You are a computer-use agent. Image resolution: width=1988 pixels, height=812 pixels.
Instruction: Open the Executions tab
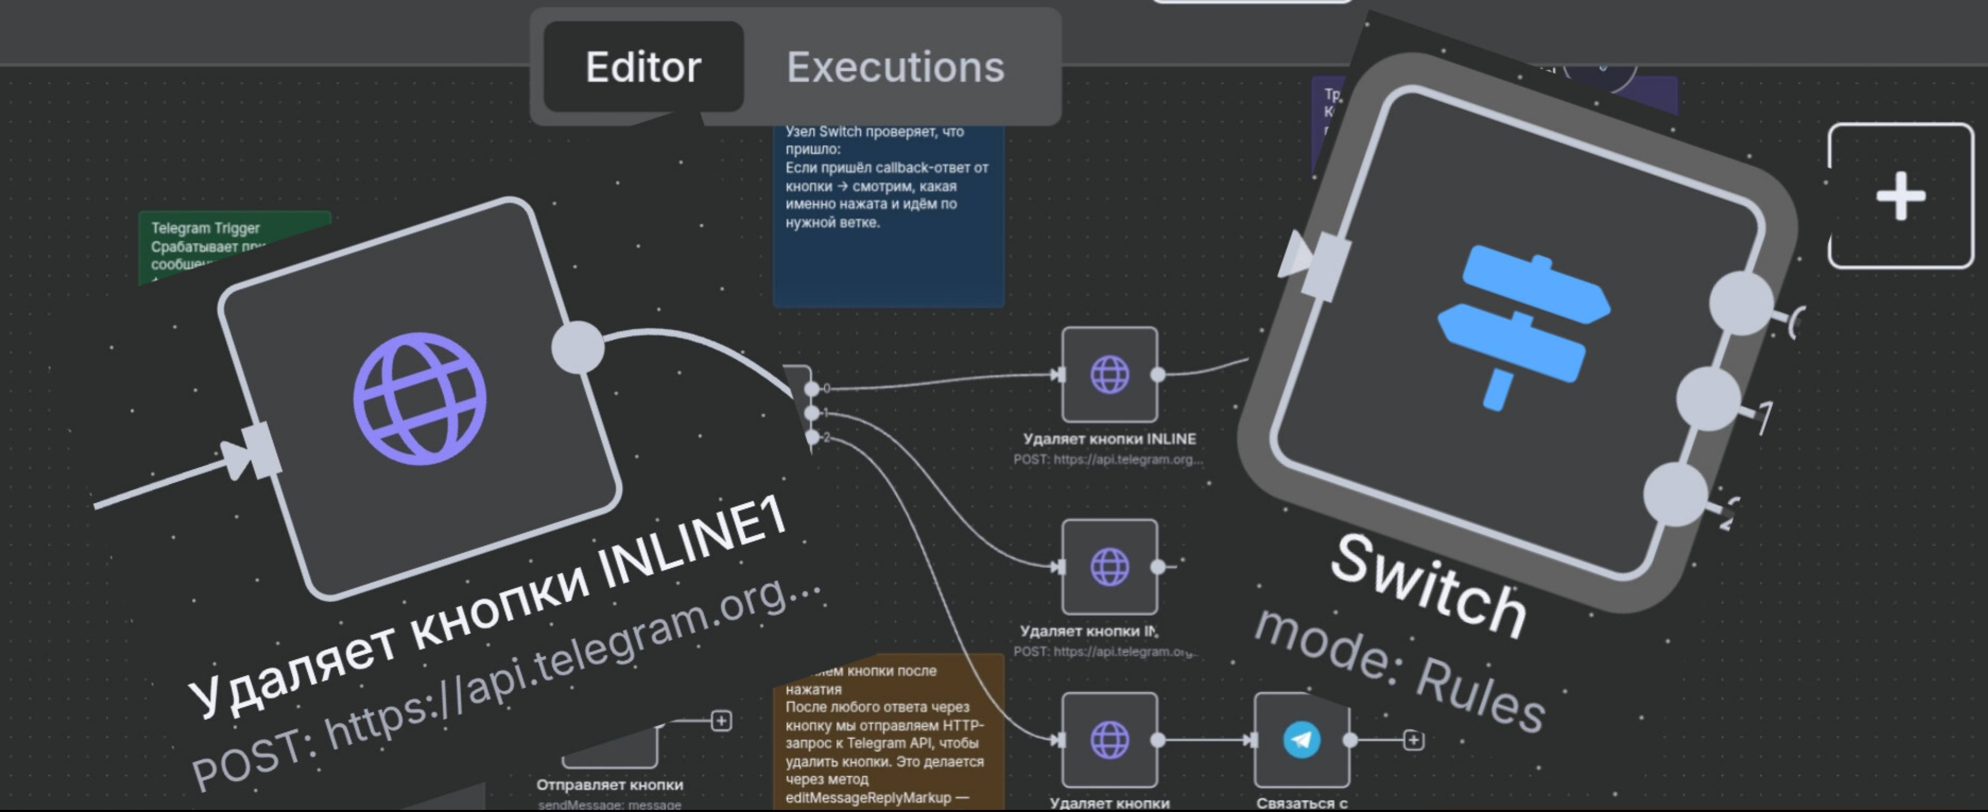(x=895, y=67)
